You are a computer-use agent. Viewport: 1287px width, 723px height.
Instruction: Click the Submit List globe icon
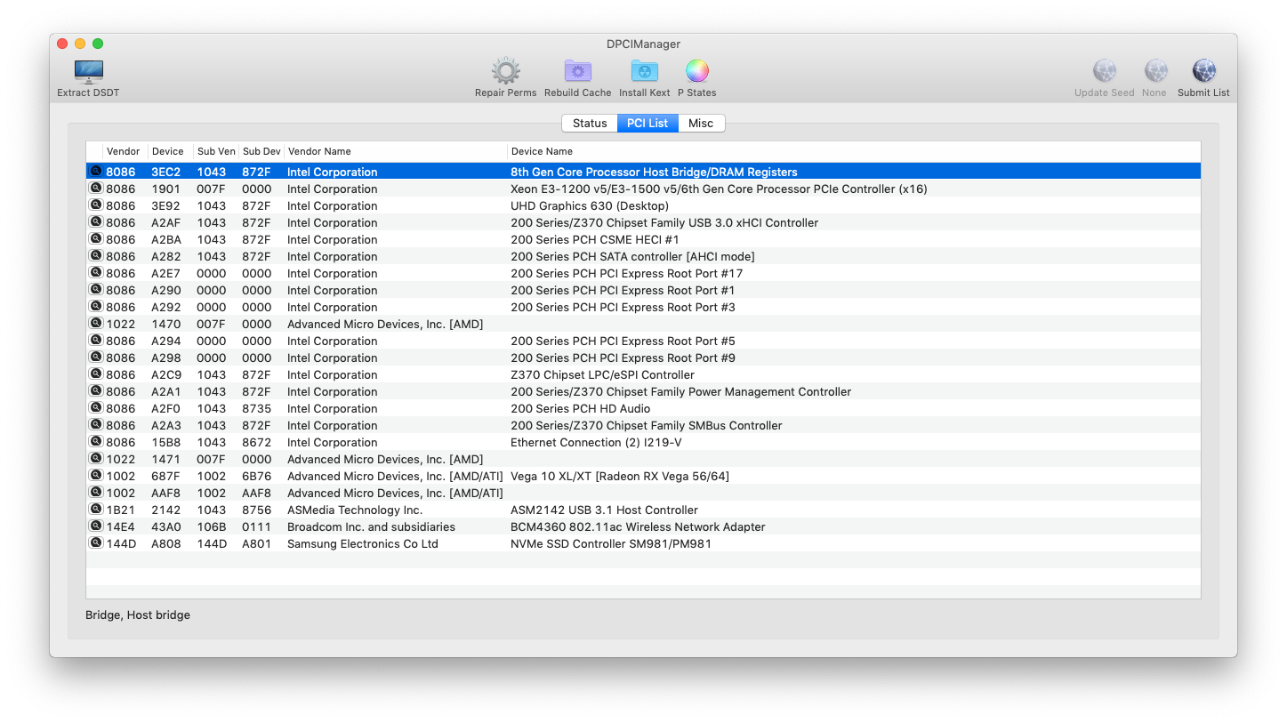[x=1203, y=72]
